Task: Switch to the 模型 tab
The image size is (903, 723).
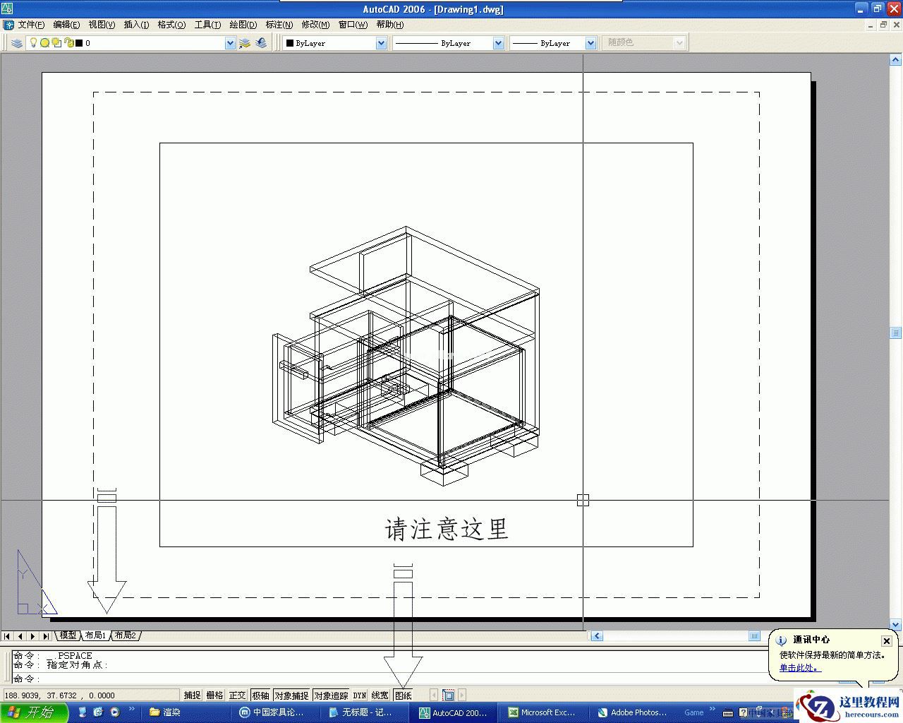Action: [x=68, y=635]
